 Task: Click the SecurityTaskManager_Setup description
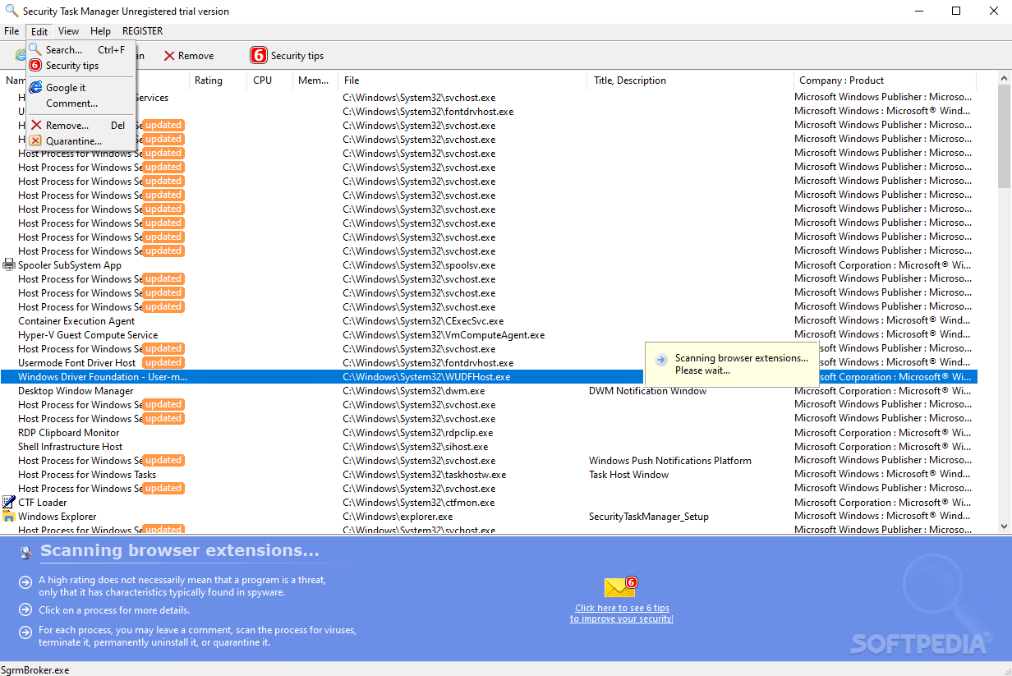tap(649, 517)
